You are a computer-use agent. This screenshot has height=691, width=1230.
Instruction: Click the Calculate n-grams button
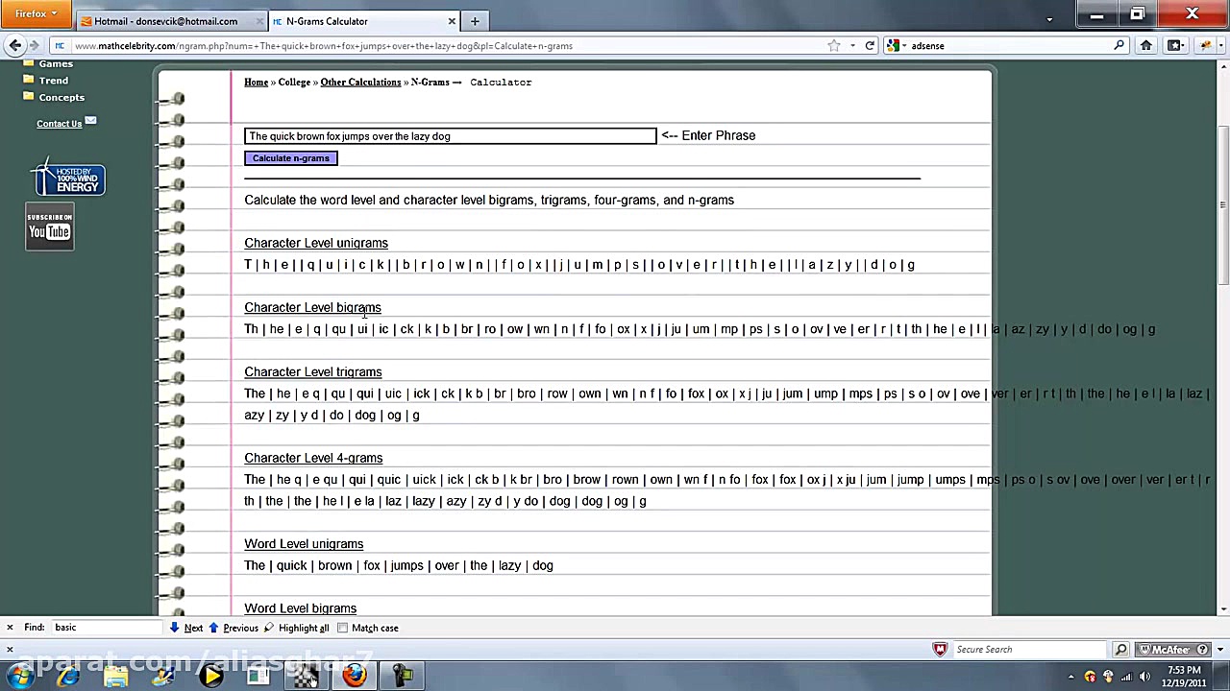pos(291,158)
